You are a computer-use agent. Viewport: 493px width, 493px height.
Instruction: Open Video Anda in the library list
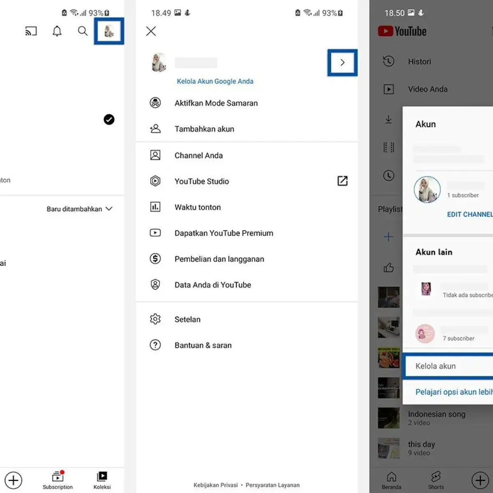[x=428, y=89]
